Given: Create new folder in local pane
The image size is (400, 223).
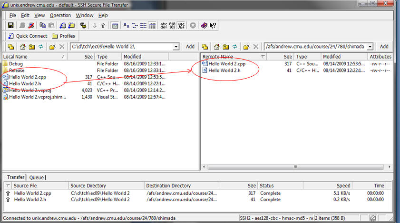Looking at the screenshot, I should 52,47.
